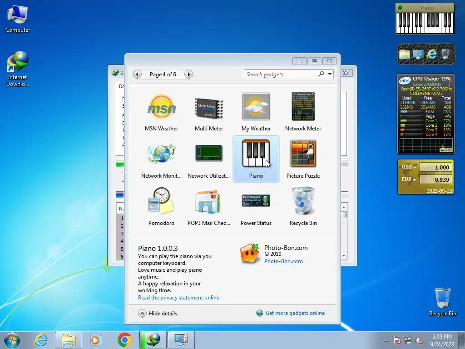Open the search options dropdown arrow
The image size is (465, 349).
tap(330, 74)
